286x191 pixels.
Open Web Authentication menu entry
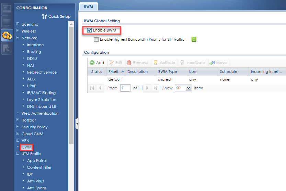[x=40, y=113]
